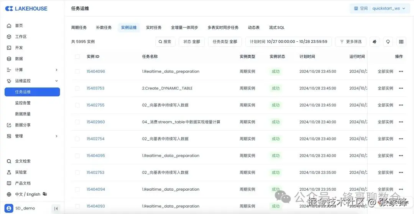Click the translate icon beside English

[x=45, y=194]
